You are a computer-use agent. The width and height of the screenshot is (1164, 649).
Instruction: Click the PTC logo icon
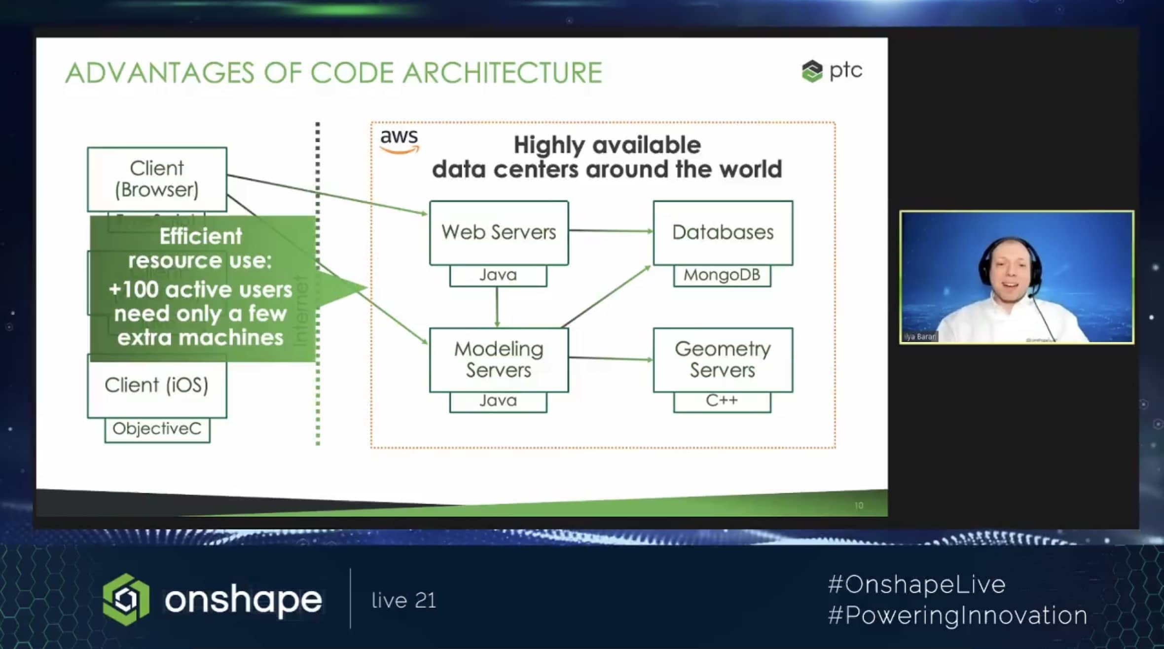(x=812, y=72)
